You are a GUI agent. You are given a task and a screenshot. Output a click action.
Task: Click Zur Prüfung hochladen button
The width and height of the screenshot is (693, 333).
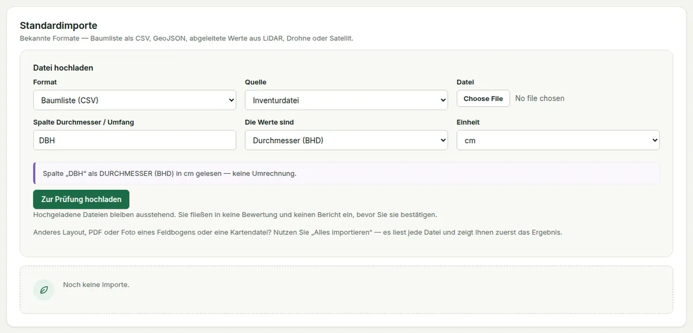[81, 199]
